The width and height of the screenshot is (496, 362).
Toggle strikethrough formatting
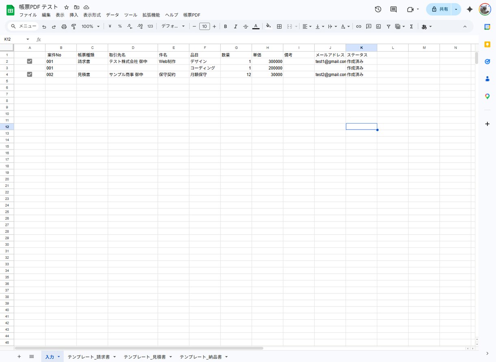coord(246,26)
